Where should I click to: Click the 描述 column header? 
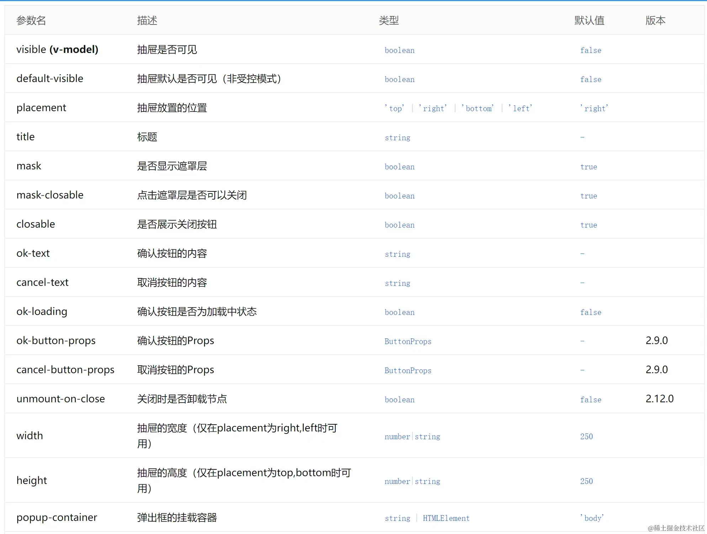[147, 21]
